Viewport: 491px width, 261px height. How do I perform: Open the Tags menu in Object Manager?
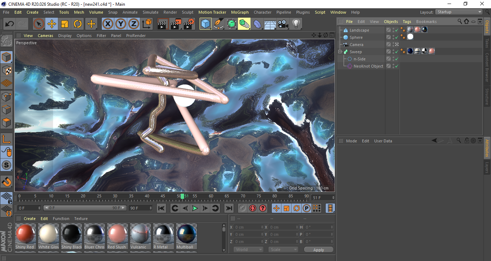[x=407, y=22]
